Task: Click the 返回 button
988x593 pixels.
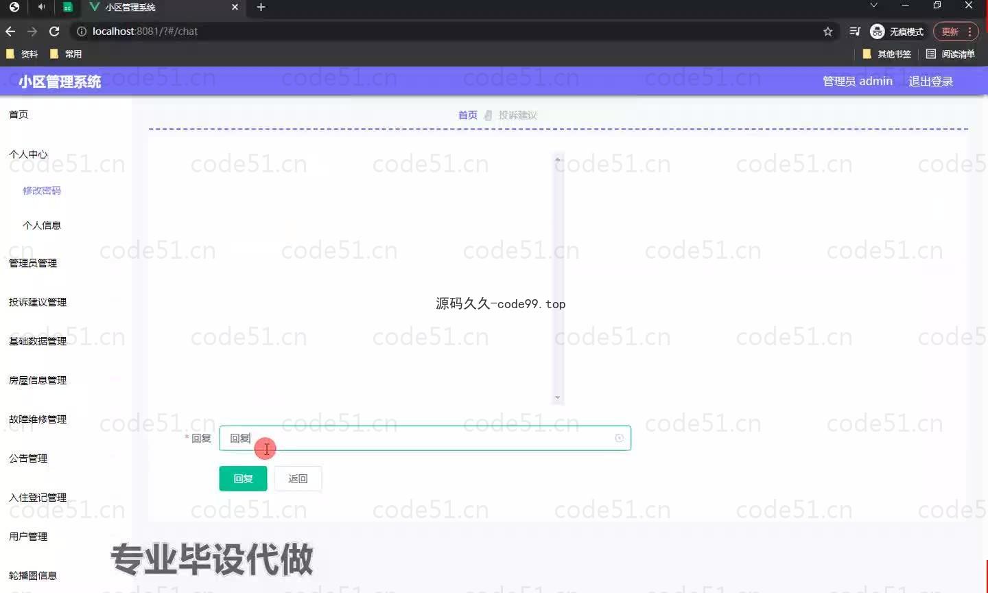Action: click(x=298, y=478)
